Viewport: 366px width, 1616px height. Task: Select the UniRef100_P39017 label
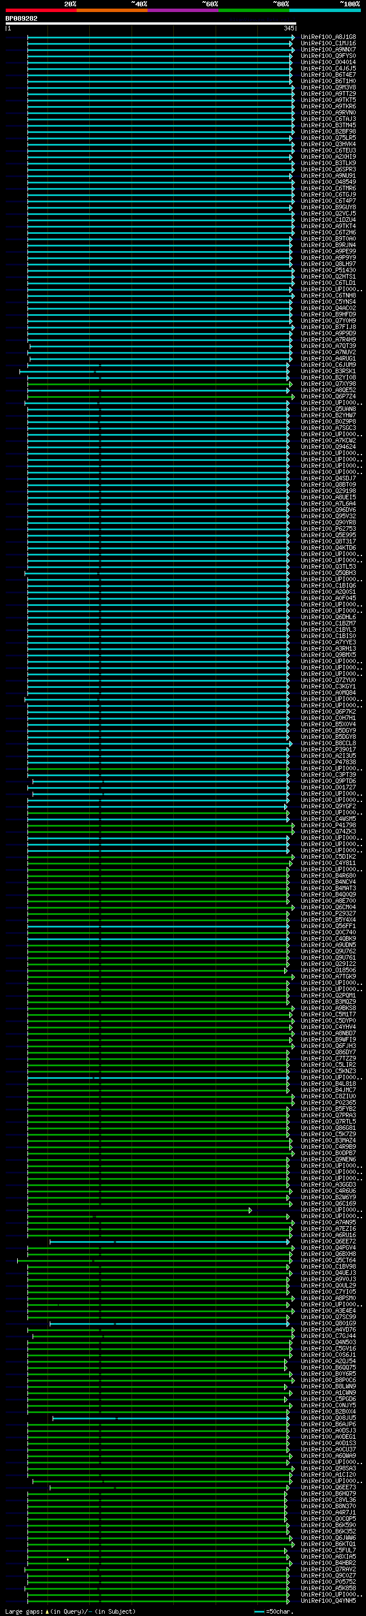(328, 750)
